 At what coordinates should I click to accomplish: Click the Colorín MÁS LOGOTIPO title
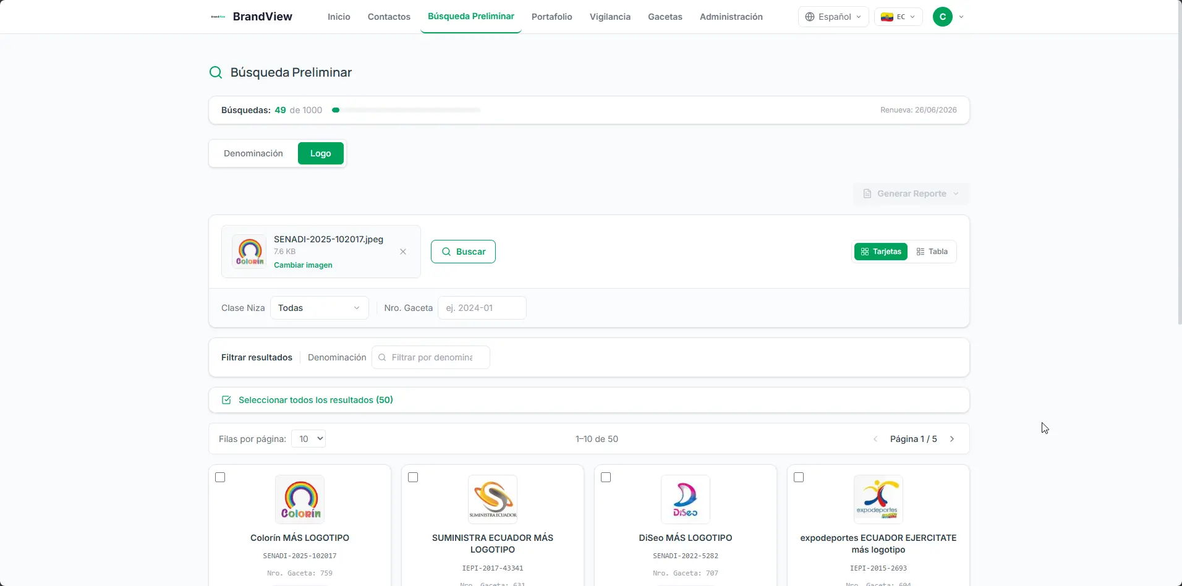tap(300, 538)
